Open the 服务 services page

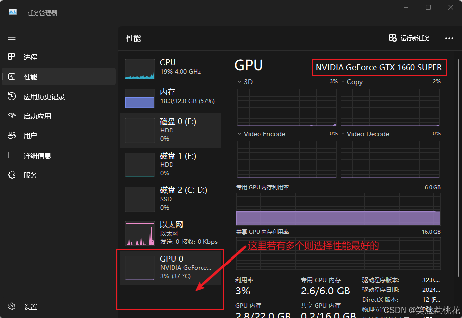click(59, 175)
